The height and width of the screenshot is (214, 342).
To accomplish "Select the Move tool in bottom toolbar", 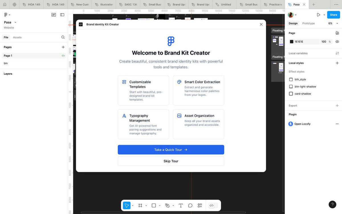I will point(127,205).
